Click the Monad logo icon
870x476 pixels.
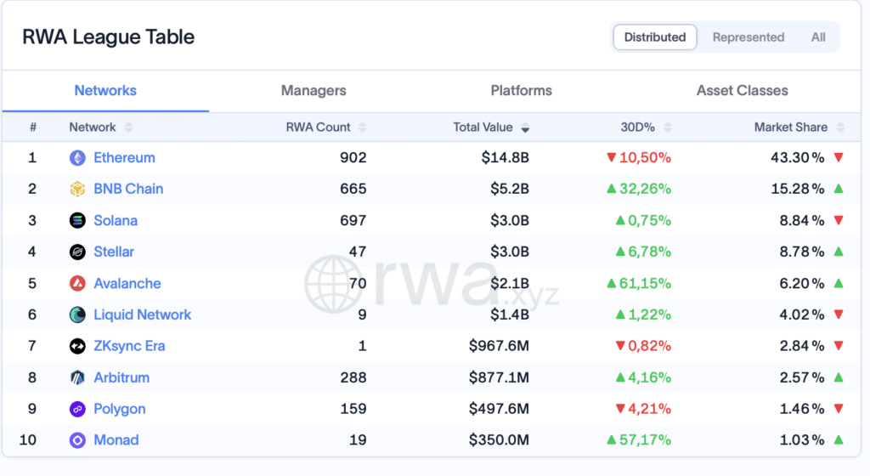77,440
